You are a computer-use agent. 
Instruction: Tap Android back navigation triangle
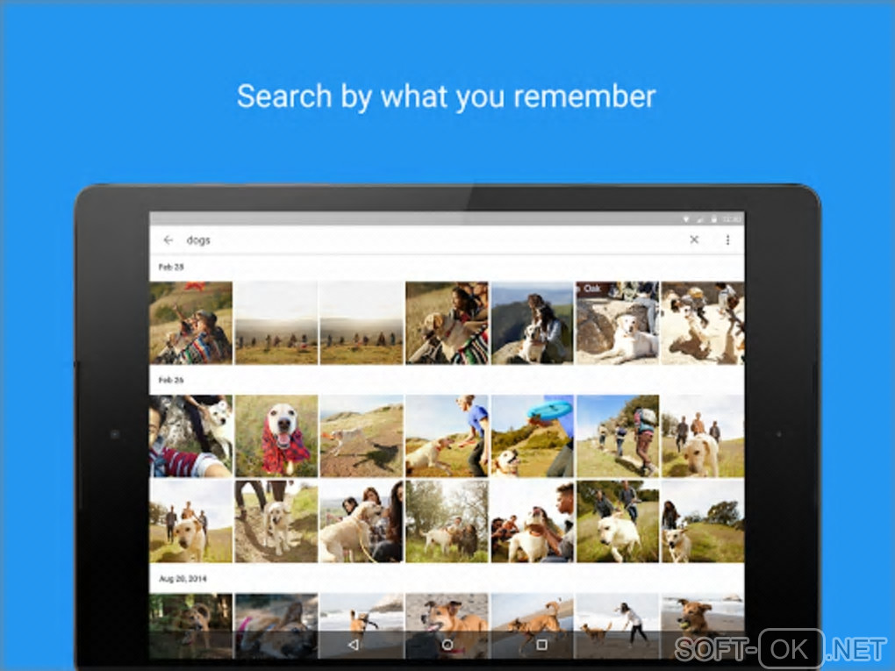(x=354, y=645)
